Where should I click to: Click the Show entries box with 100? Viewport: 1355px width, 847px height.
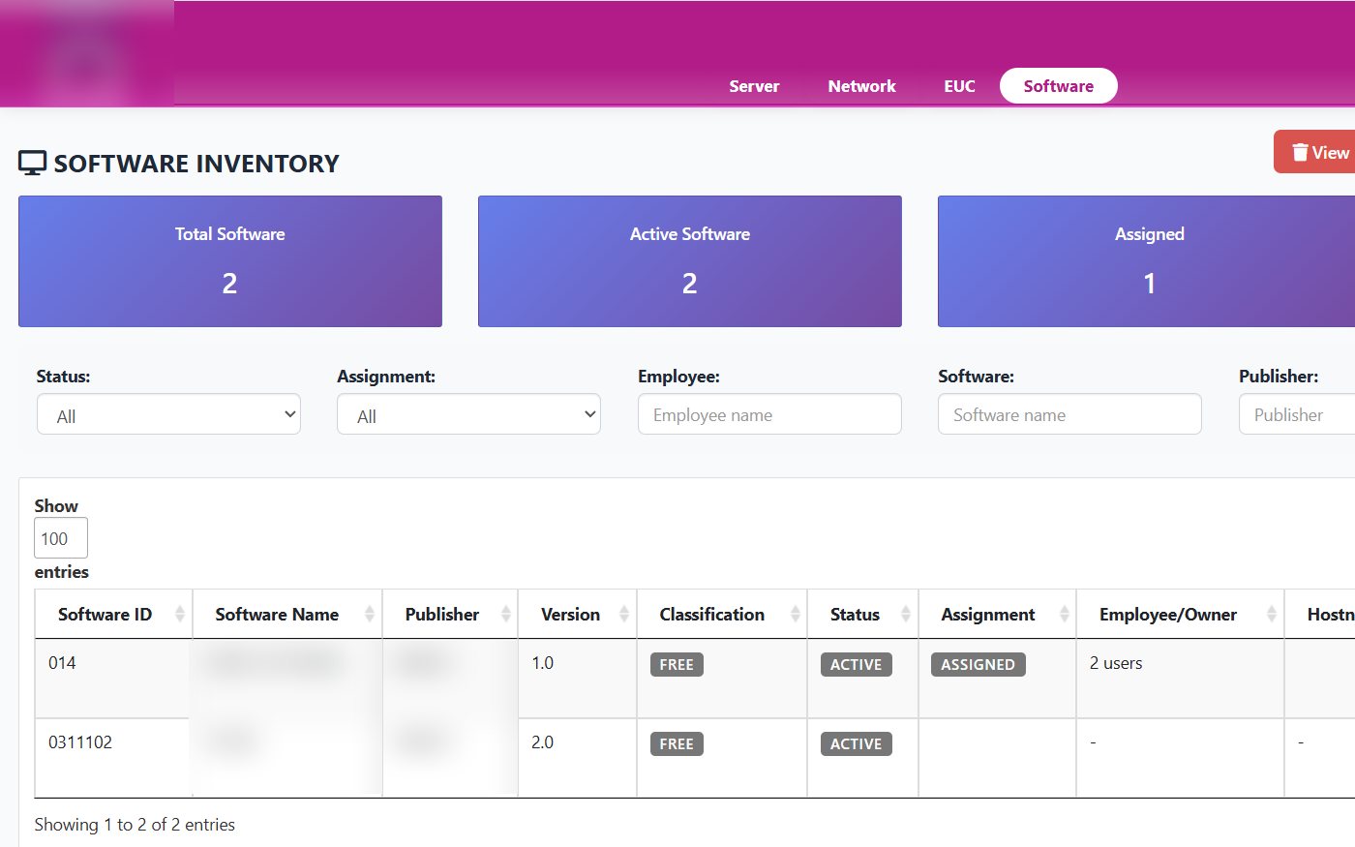[61, 538]
